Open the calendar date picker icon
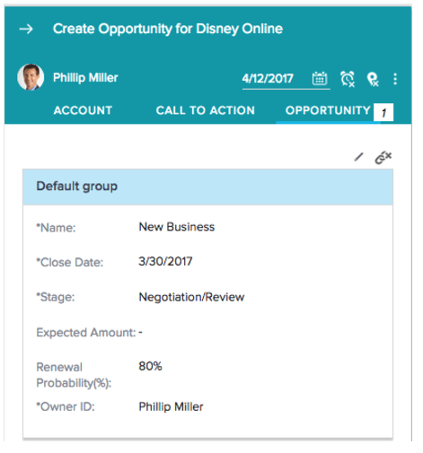 tap(320, 79)
